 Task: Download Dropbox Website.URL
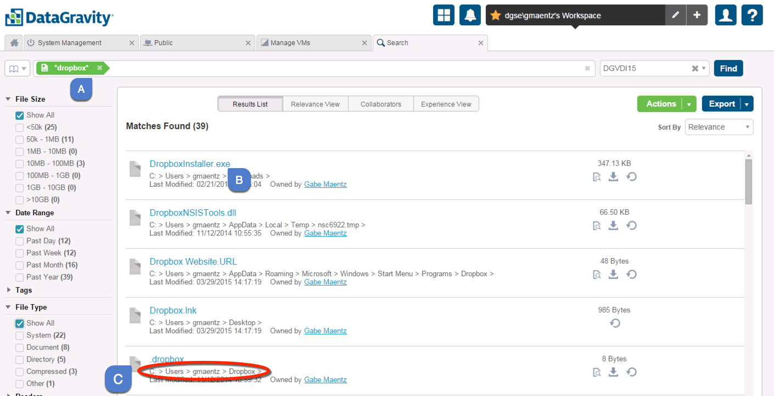(x=614, y=274)
